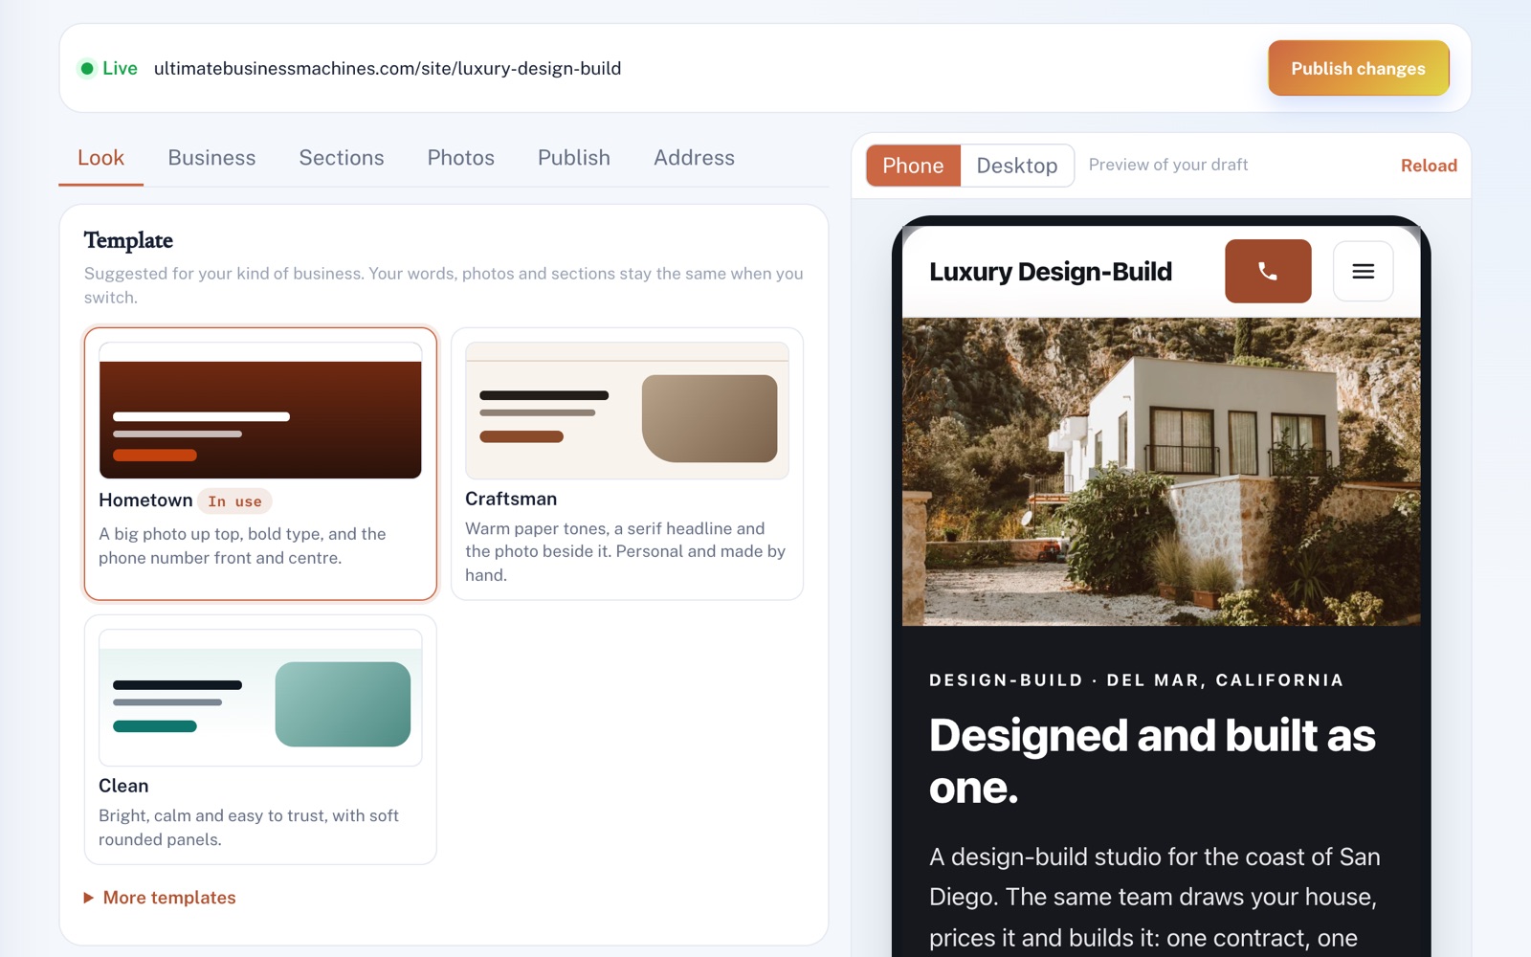The width and height of the screenshot is (1531, 957).
Task: Pick the Clean template thumbnail
Action: pos(260,698)
